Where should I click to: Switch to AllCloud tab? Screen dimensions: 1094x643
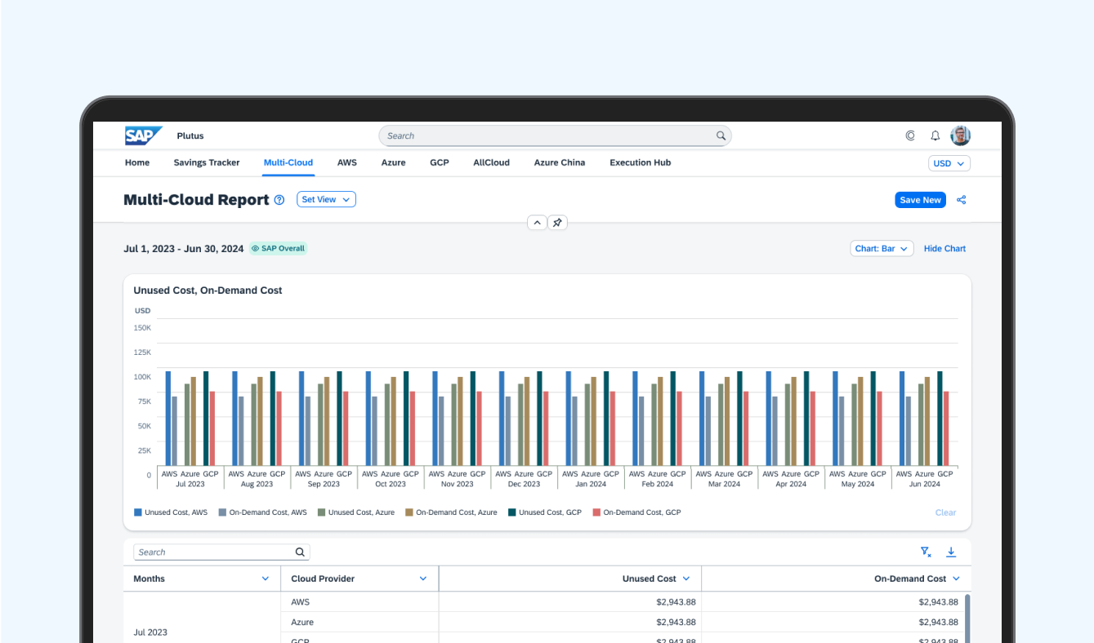491,162
